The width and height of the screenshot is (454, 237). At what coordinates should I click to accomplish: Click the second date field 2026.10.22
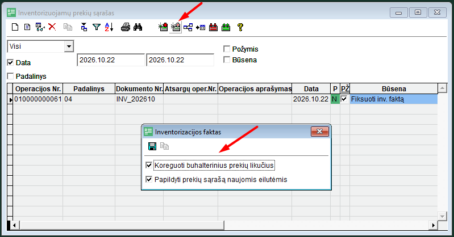(180, 60)
